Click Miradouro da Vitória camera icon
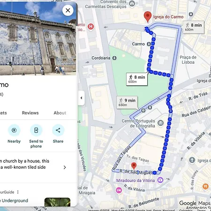Image resolution: width=211 pixels, height=211 pixels. (x=160, y=180)
